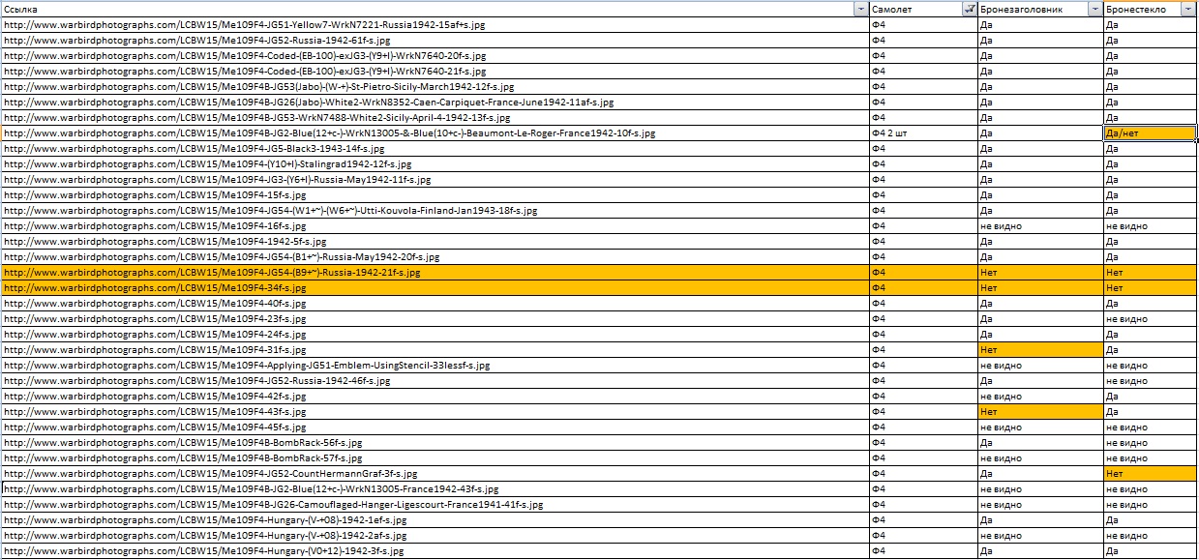Select the Бронестекло header label
The height and width of the screenshot is (560, 1199).
1136,9
